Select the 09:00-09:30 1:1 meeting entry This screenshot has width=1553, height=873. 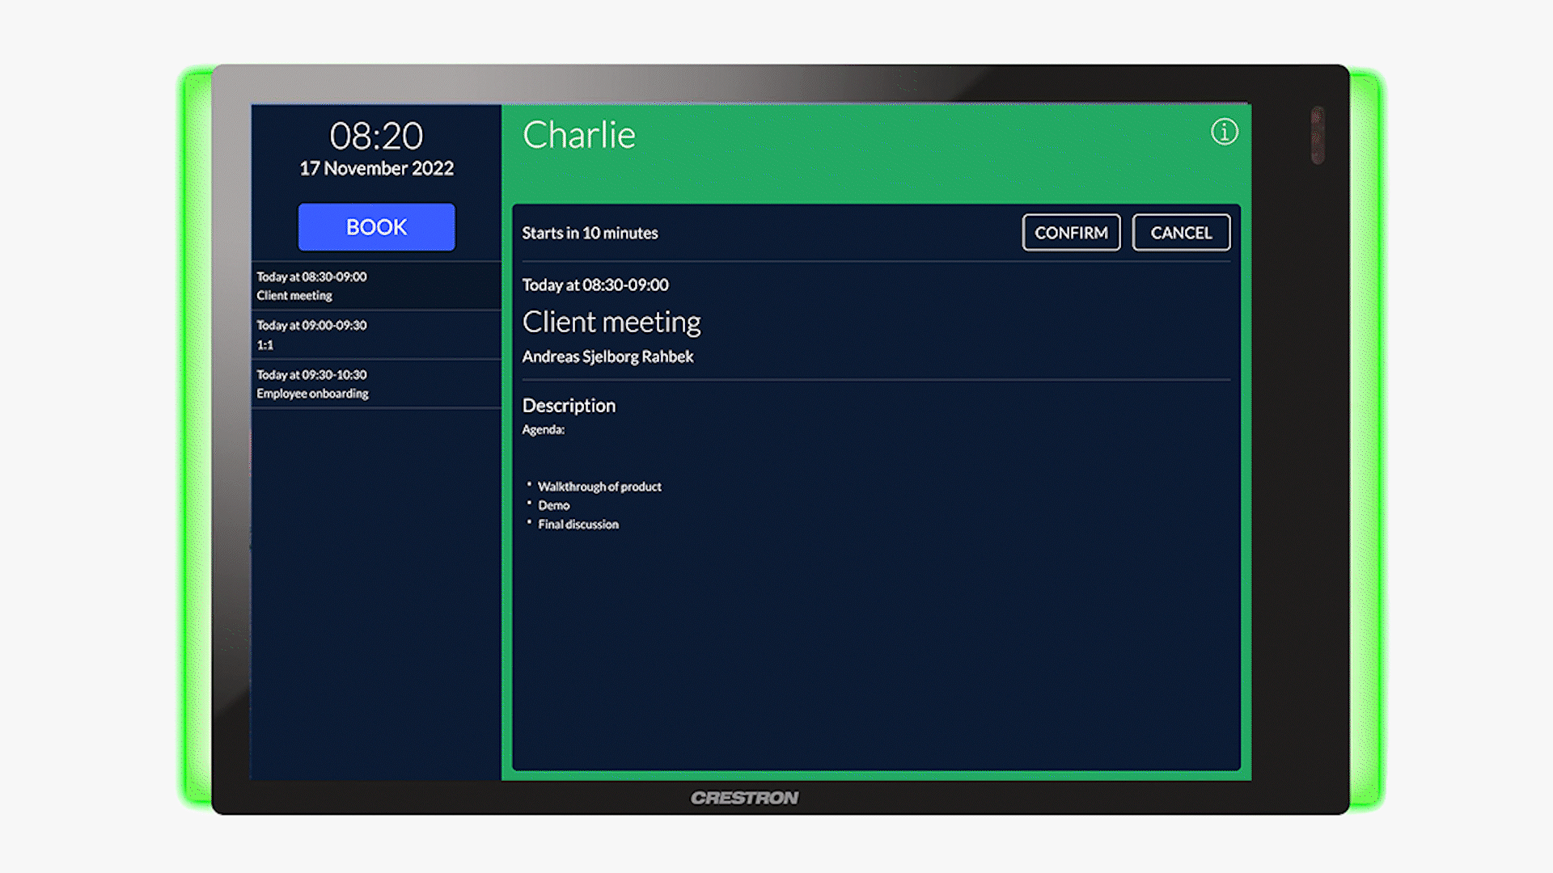tap(376, 335)
